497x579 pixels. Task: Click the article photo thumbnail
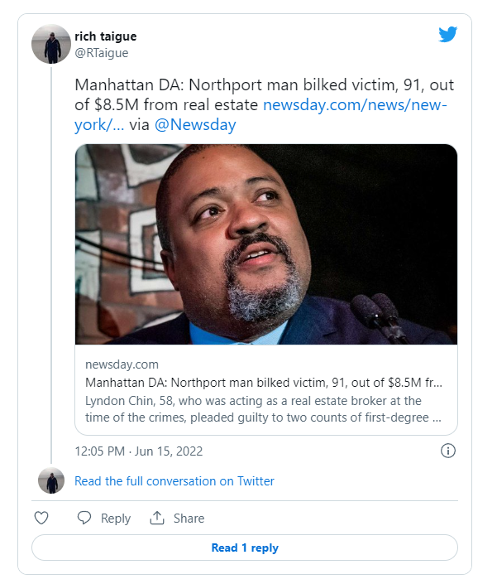coord(266,244)
